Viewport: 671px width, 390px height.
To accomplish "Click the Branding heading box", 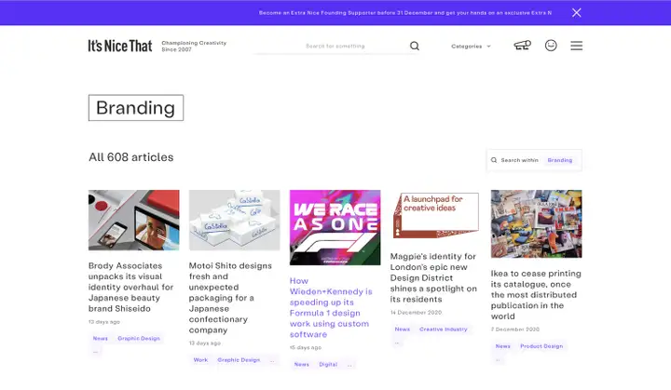I will pyautogui.click(x=136, y=108).
